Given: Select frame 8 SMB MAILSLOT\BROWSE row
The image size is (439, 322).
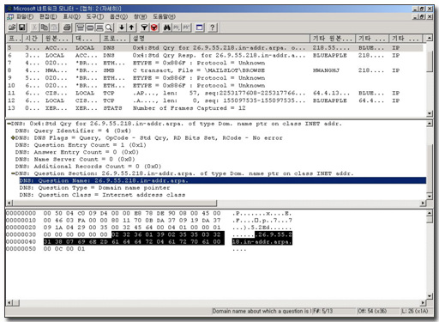Looking at the screenshot, I should (214, 70).
